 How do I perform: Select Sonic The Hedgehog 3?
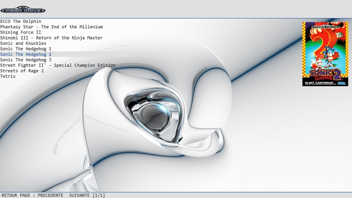[x=26, y=60]
